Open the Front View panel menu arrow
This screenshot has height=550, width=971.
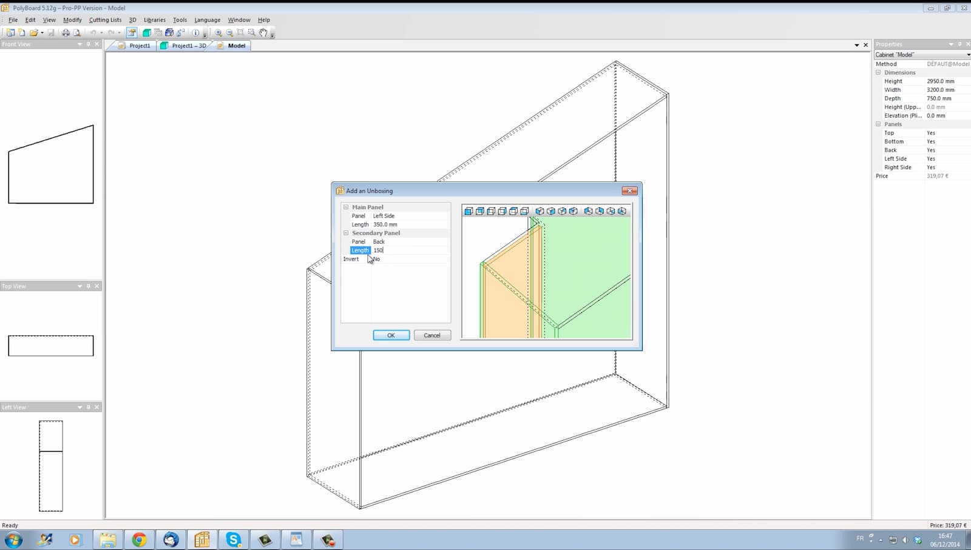(80, 44)
